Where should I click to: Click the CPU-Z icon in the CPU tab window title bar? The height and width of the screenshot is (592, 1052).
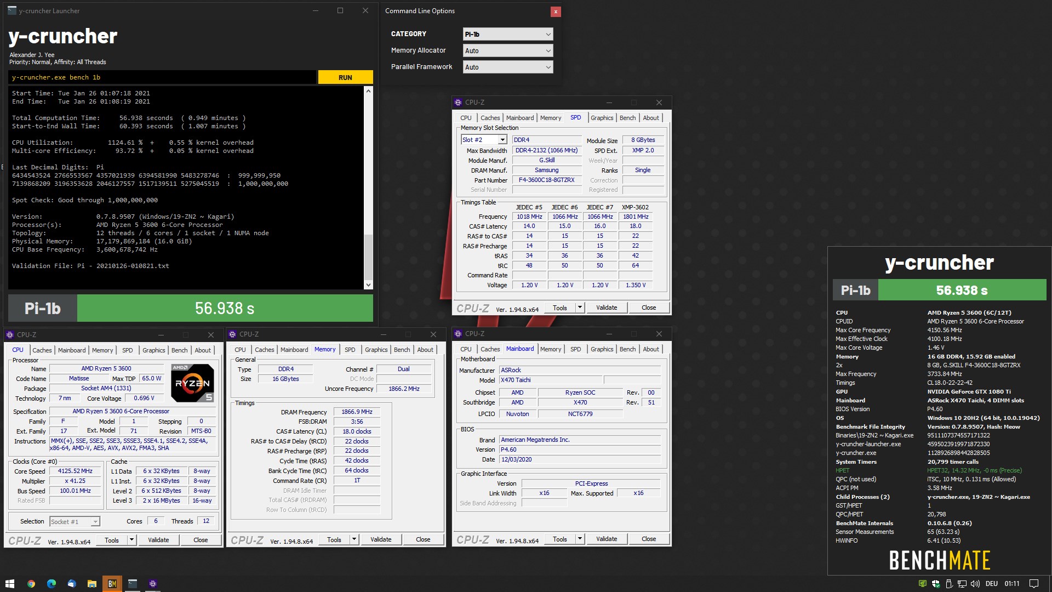tap(10, 334)
